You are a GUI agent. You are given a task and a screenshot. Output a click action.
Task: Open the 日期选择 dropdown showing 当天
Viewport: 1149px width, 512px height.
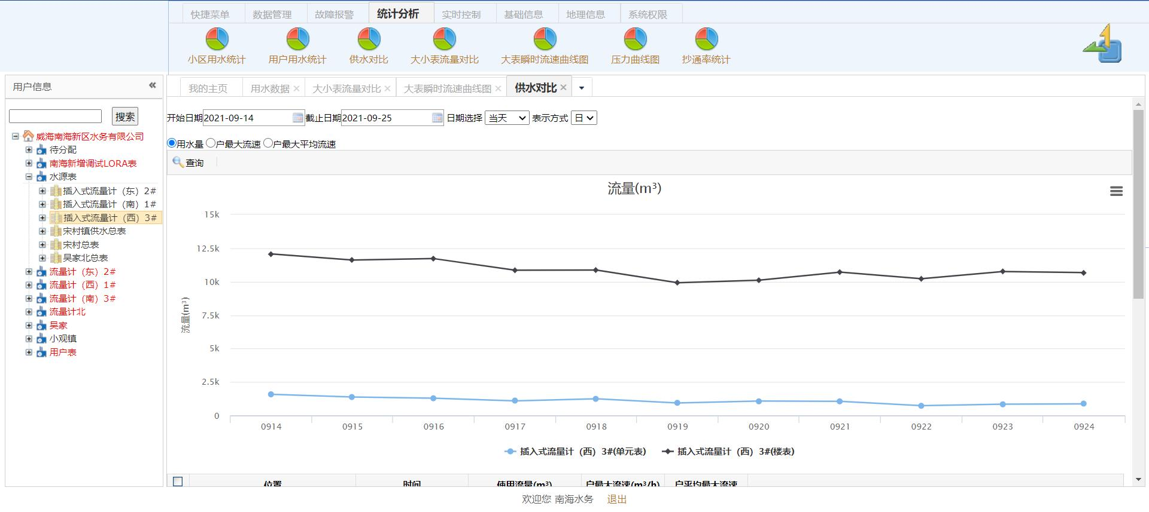pos(507,118)
